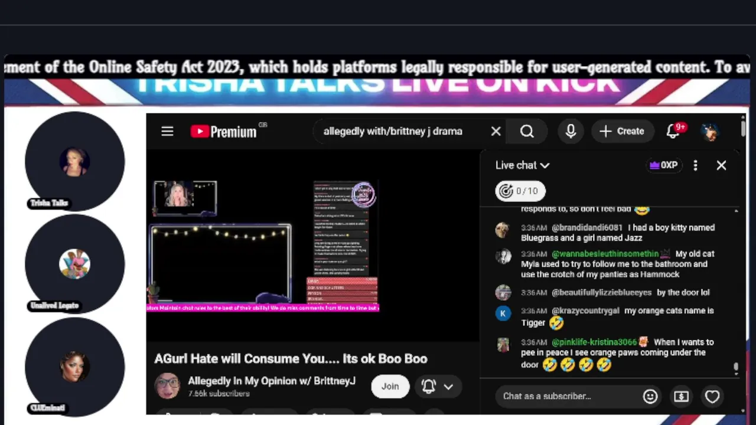Open the emoji picker in chat
The width and height of the screenshot is (756, 425).
pyautogui.click(x=650, y=396)
